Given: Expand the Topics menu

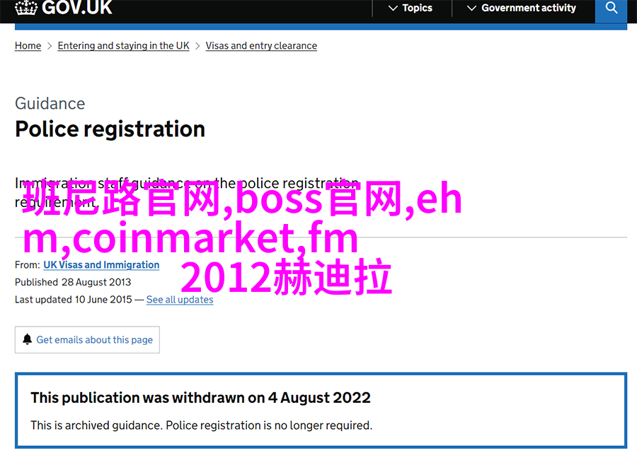Looking at the screenshot, I should [x=411, y=8].
